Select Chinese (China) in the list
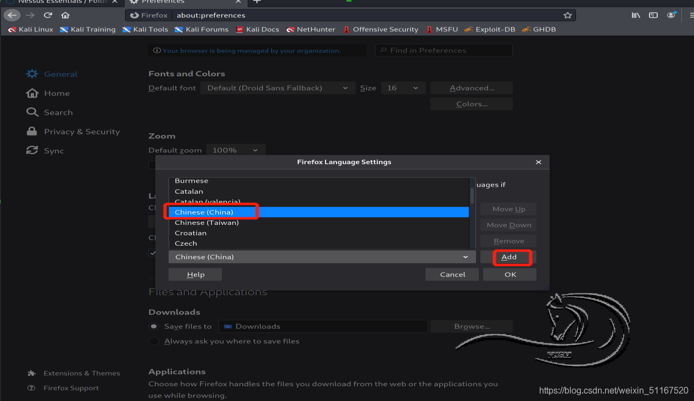Image resolution: width=694 pixels, height=401 pixels. pos(319,212)
